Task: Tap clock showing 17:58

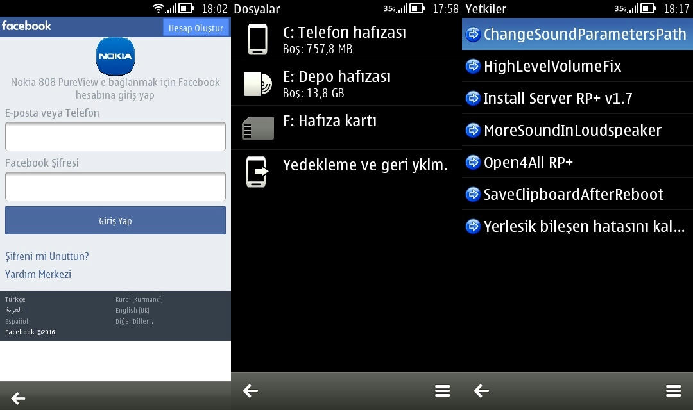Action: coord(445,9)
